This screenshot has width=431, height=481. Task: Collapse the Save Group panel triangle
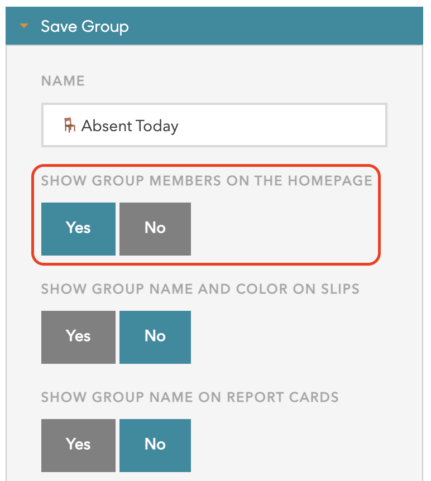[24, 26]
